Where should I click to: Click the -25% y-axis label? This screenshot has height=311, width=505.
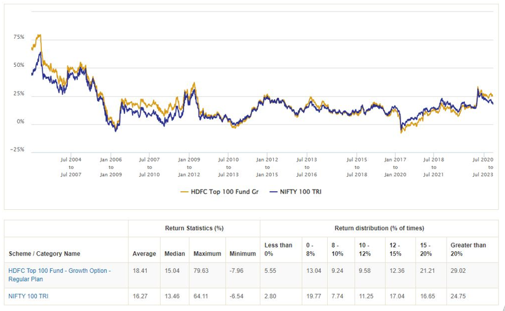(x=17, y=149)
